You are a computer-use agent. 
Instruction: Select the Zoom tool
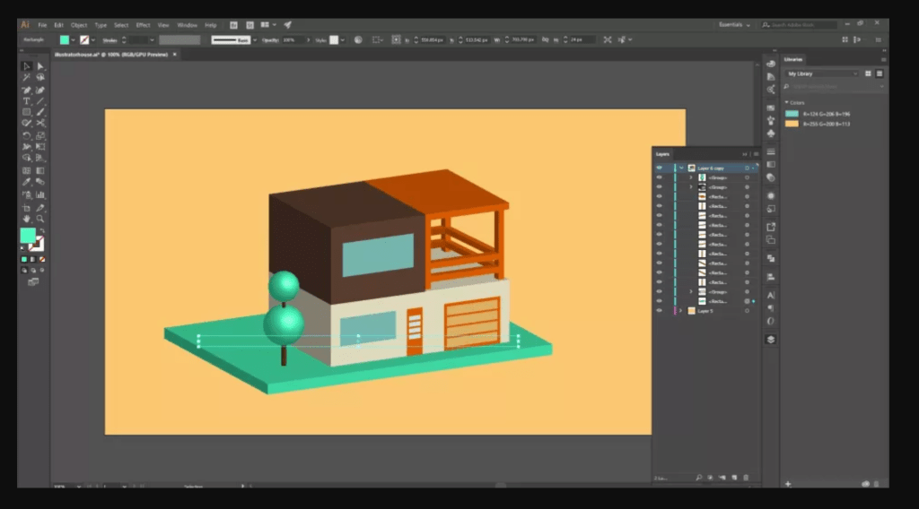click(40, 218)
